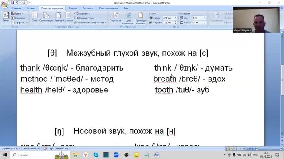This screenshot has width=284, height=159.
Task: Open the Windows Start menu
Action: [5, 155]
